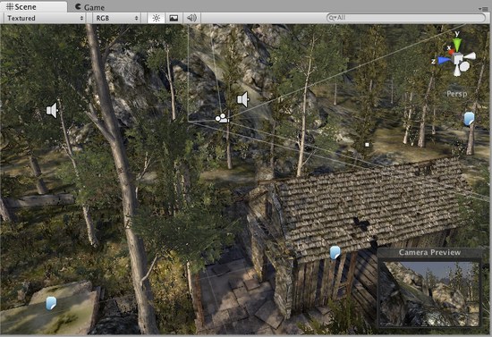Select the blue note gizmo on bottom-left rock

click(x=51, y=303)
